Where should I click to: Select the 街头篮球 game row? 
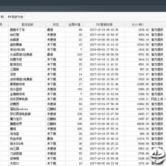click(x=83, y=89)
